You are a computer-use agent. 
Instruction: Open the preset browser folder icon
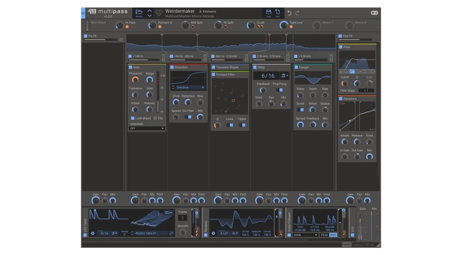(x=139, y=12)
